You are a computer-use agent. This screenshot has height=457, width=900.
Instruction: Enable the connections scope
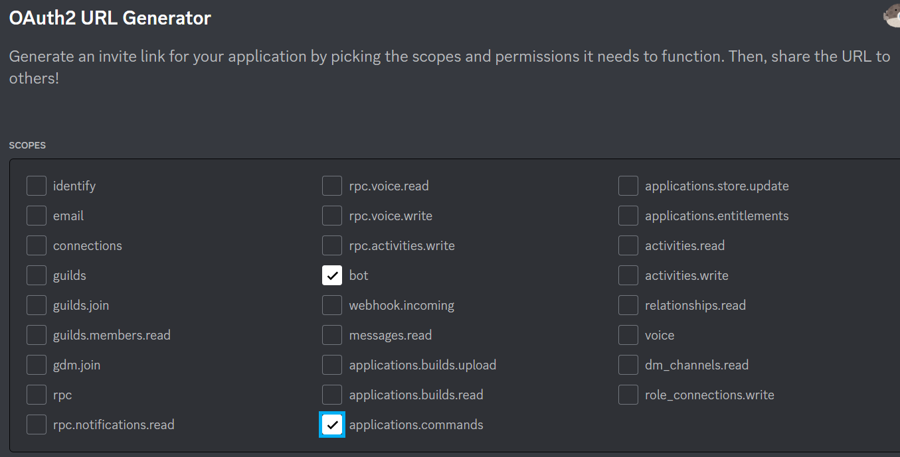pyautogui.click(x=37, y=245)
